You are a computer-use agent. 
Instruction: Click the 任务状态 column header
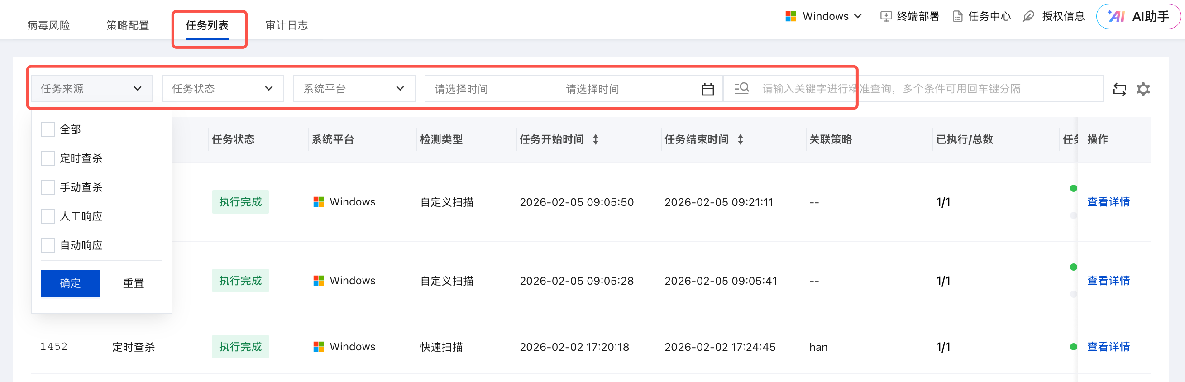point(233,139)
